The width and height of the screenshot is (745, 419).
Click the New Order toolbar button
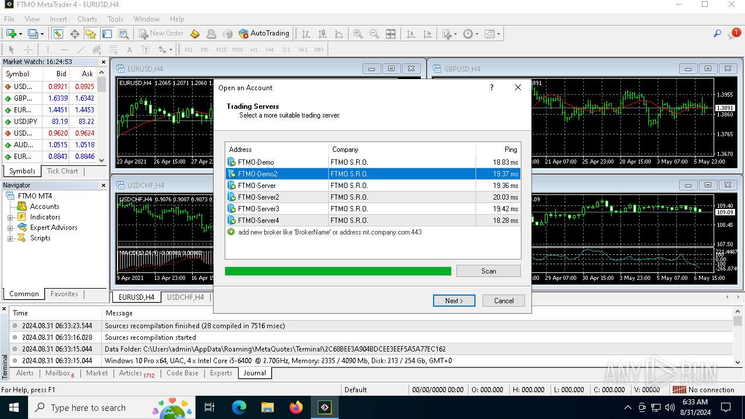[161, 34]
